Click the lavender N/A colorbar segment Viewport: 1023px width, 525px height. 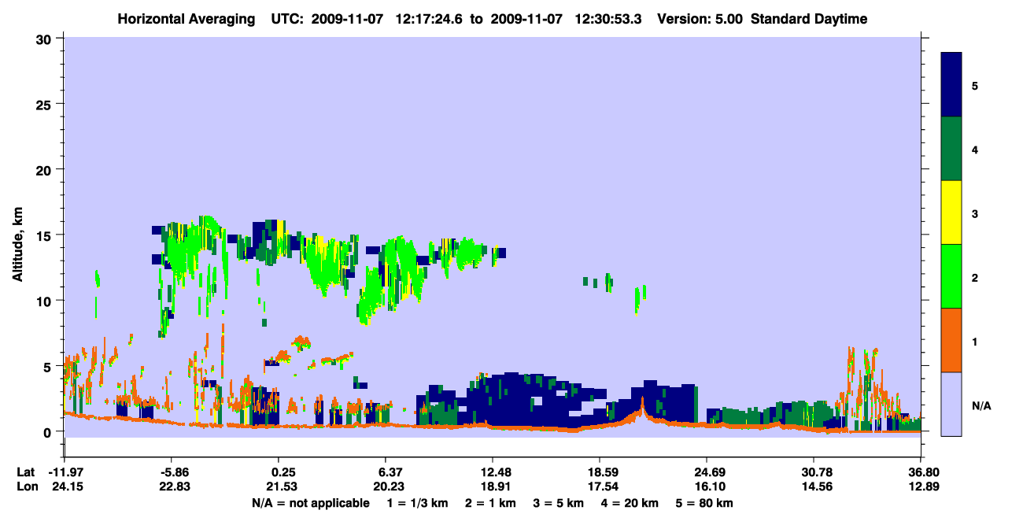[951, 404]
